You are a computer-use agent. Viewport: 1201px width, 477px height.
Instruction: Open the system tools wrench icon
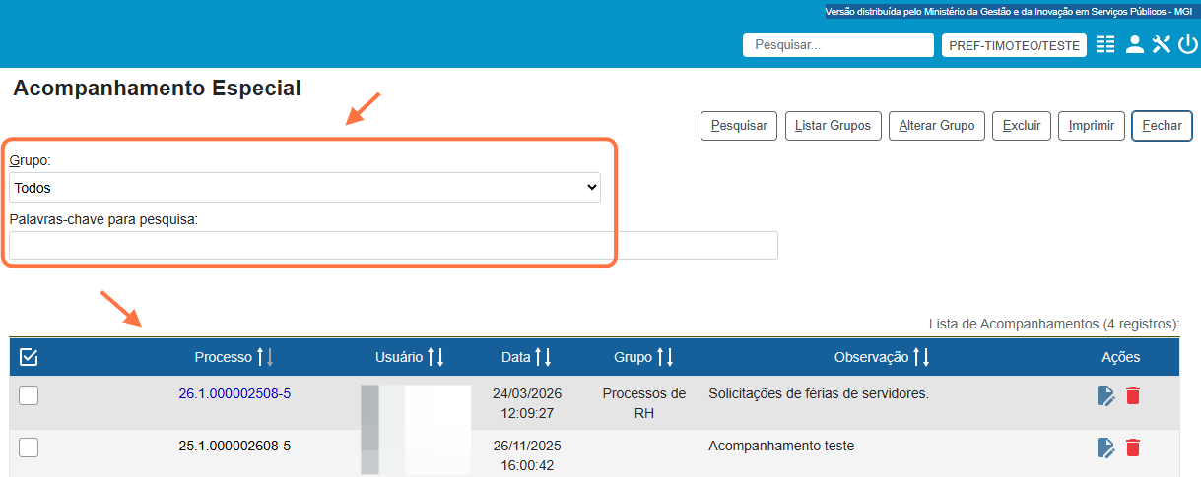point(1162,44)
